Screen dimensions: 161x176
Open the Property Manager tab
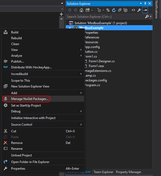(x=128, y=172)
